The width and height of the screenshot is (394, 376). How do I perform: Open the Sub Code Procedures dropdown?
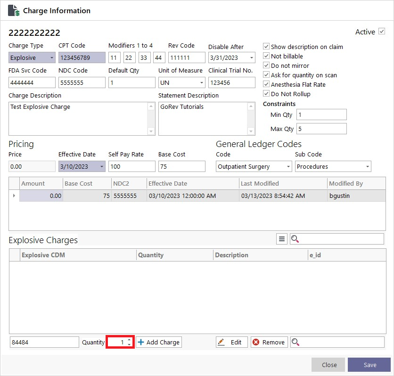point(367,166)
